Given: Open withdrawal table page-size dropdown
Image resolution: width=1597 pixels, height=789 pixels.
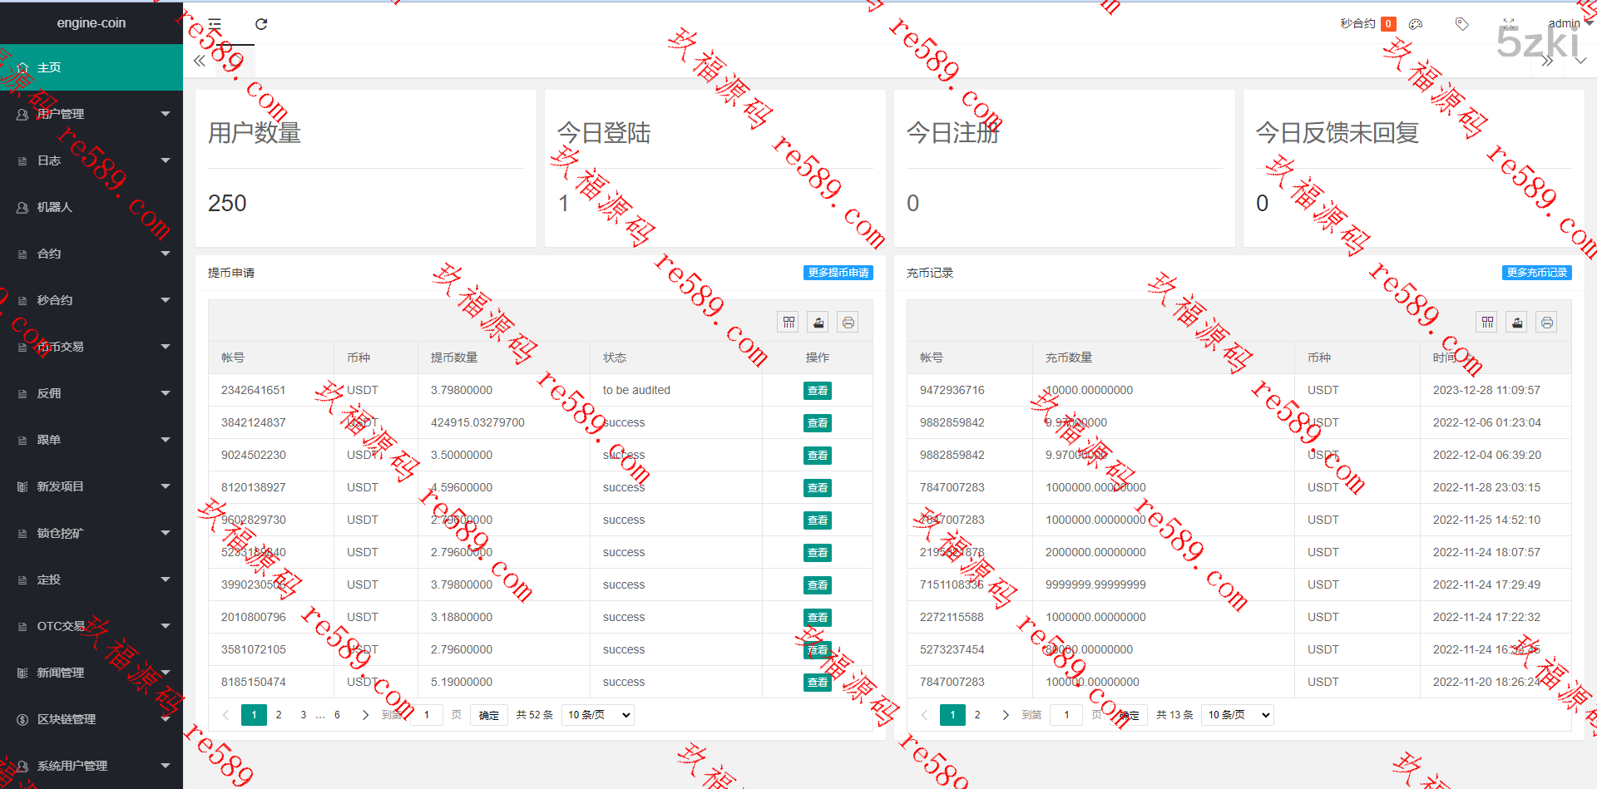Looking at the screenshot, I should (x=598, y=715).
